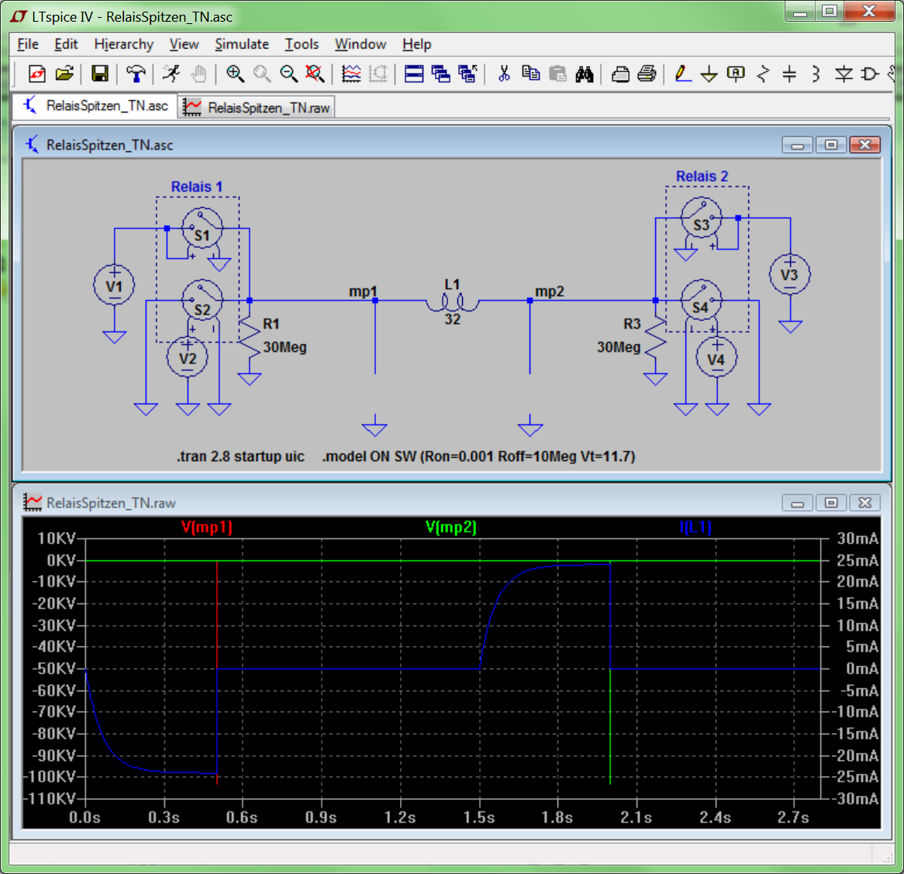
Task: Open the Hierarchy menu
Action: (123, 44)
